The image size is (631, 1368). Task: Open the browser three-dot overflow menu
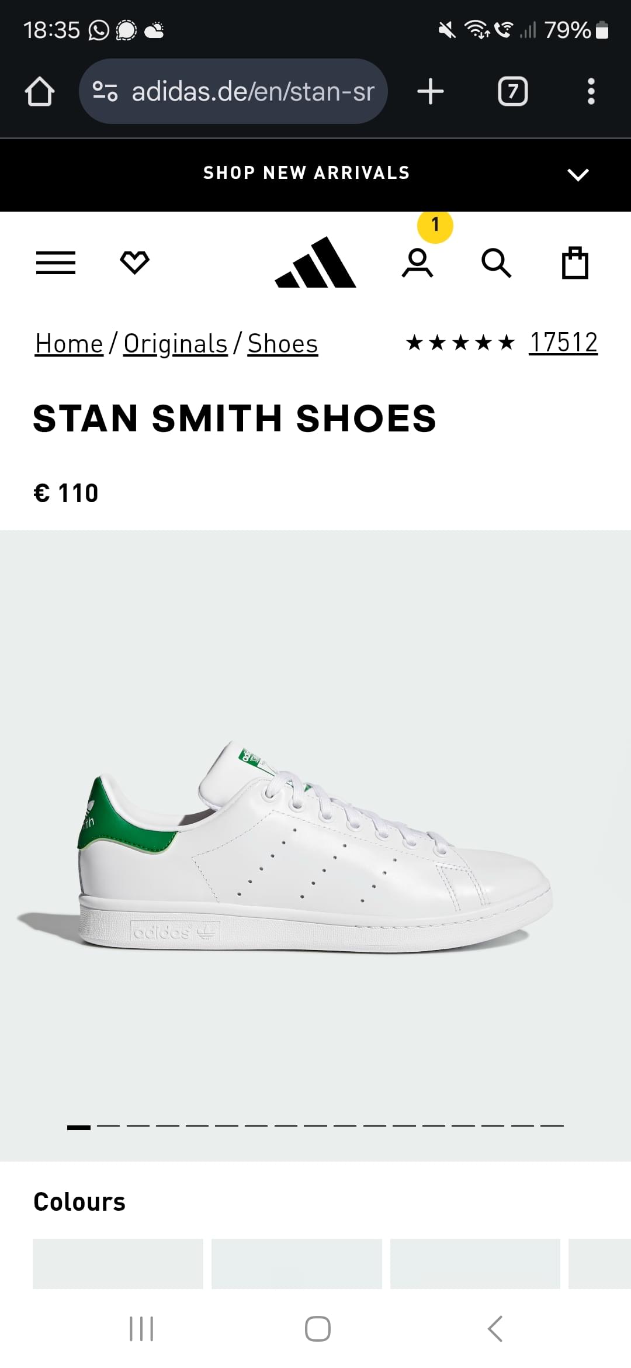[591, 92]
